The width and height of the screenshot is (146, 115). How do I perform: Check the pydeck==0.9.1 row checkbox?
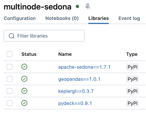click(10, 103)
